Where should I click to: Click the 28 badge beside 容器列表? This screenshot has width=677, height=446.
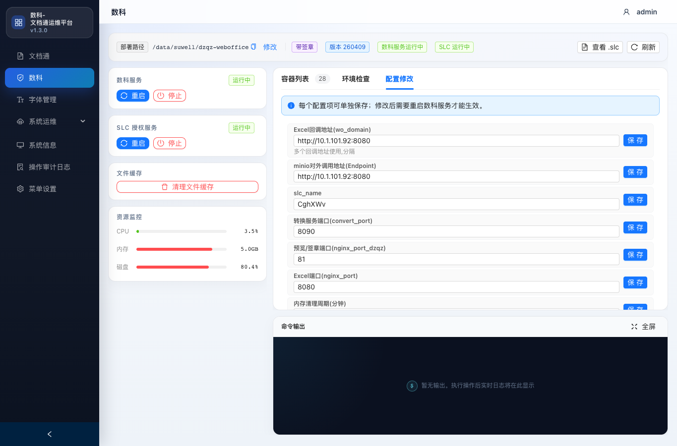tap(322, 79)
